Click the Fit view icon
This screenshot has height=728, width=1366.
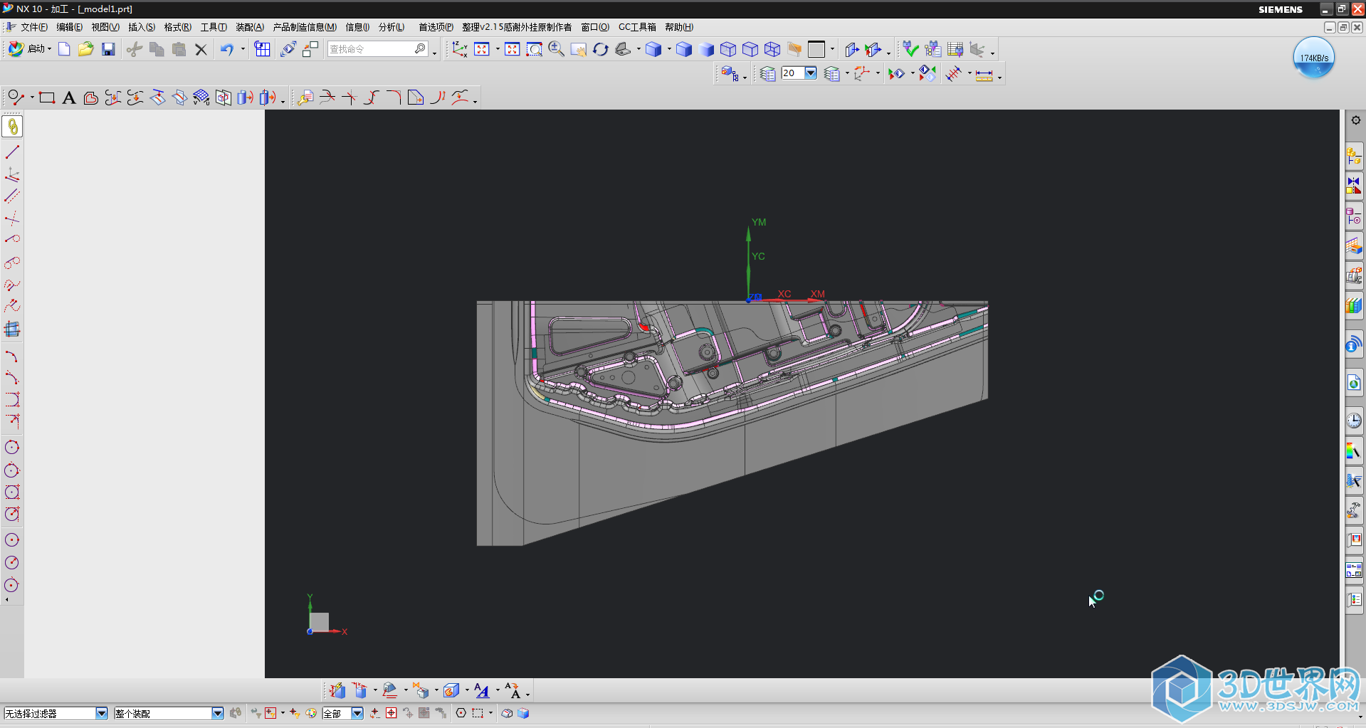coord(482,49)
